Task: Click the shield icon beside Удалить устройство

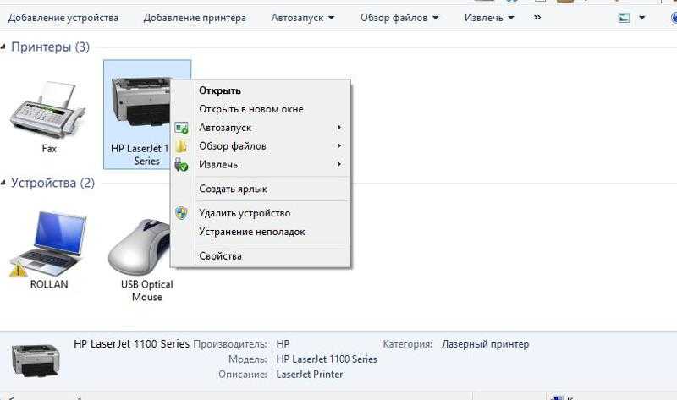Action: point(181,213)
